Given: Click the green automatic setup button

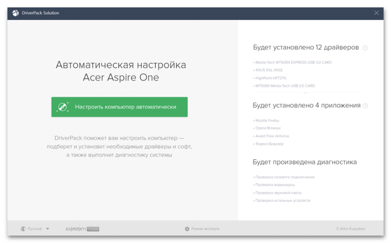Looking at the screenshot, I should tap(120, 107).
